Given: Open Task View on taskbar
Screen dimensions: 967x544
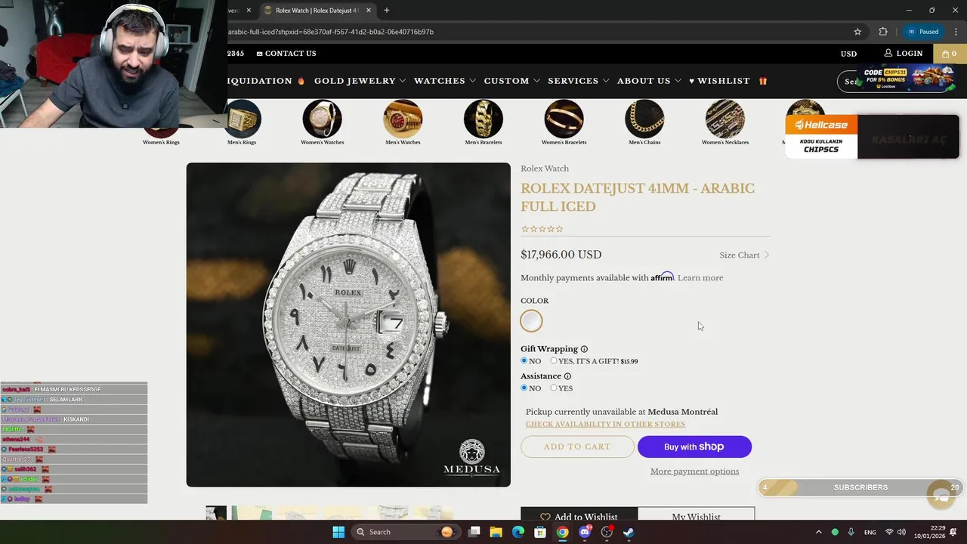Looking at the screenshot, I should pyautogui.click(x=474, y=532).
